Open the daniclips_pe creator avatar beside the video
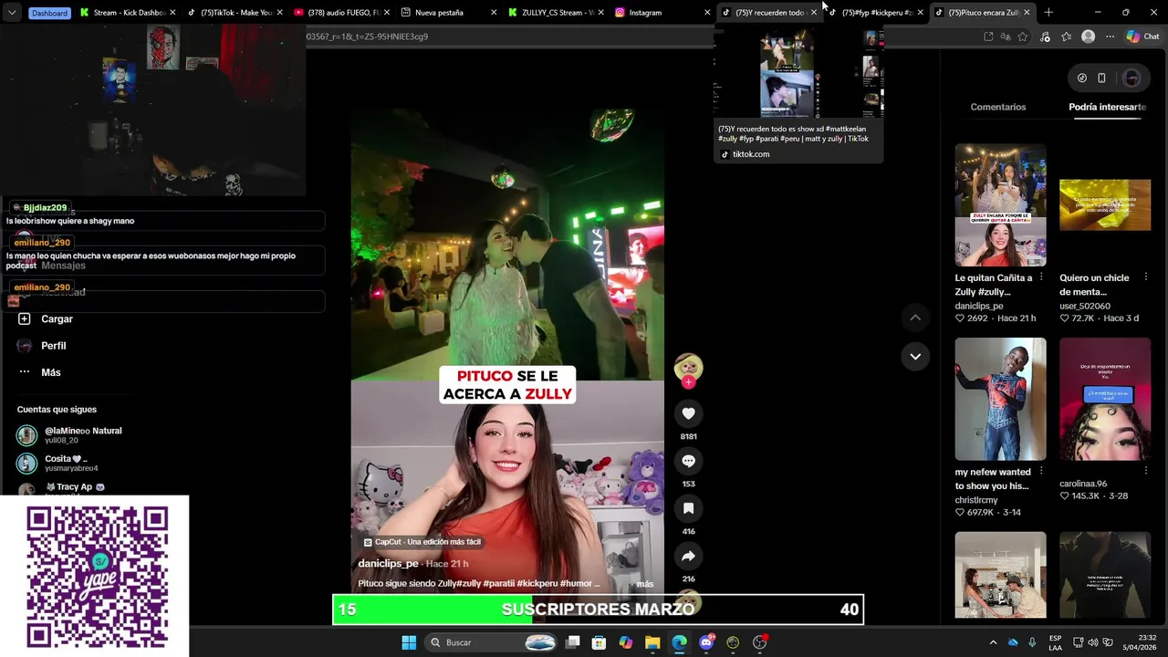Viewport: 1168px width, 657px height. (x=688, y=367)
